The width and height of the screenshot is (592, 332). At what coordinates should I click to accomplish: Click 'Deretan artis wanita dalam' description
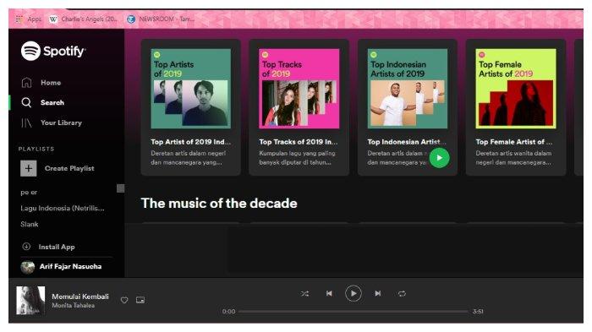tap(513, 153)
